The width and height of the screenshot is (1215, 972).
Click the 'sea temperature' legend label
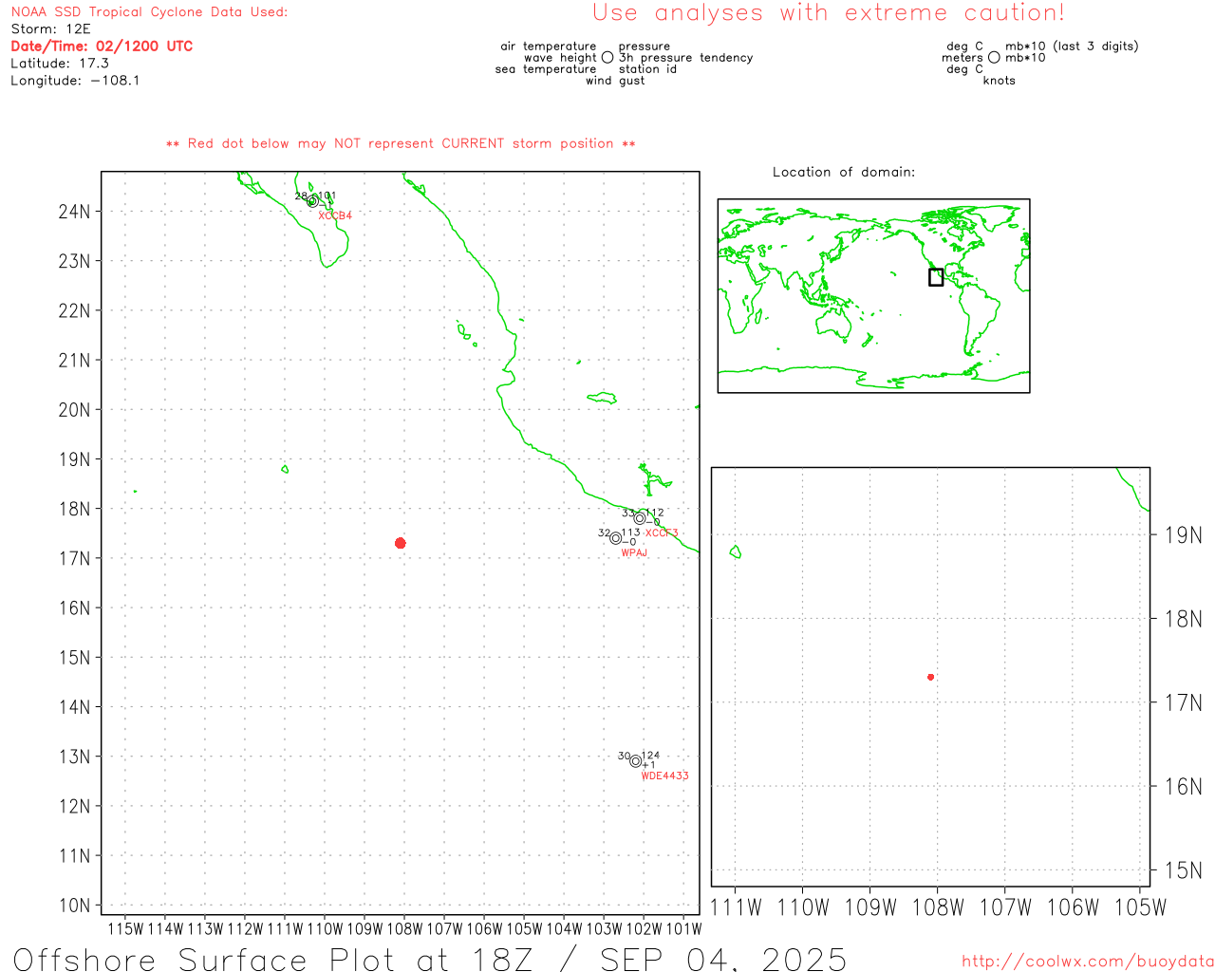[x=546, y=69]
